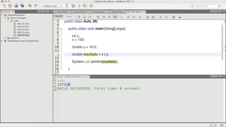The height and width of the screenshot is (127, 226).
Task: Click the 1575.0 output value
Action: [x=64, y=84]
